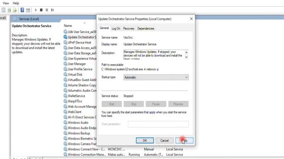Viewport: 284px width, 159px height.
Task: Click the green Refresh toolbar icon
Action: click(x=9, y=10)
